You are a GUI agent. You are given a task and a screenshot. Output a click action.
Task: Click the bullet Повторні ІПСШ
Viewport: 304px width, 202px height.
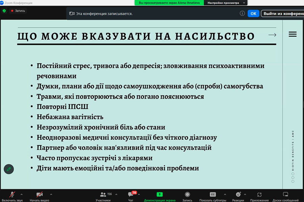click(x=62, y=107)
